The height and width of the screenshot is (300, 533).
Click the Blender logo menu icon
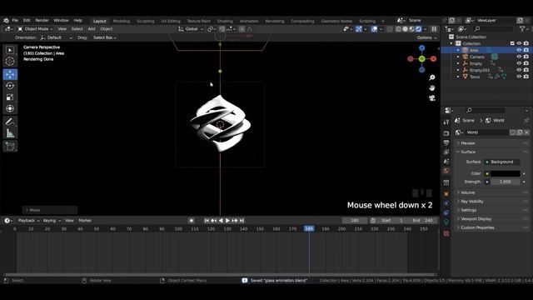pyautogui.click(x=6, y=20)
